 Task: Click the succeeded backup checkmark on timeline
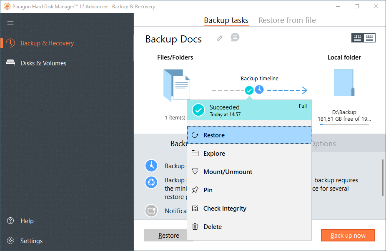point(249,90)
